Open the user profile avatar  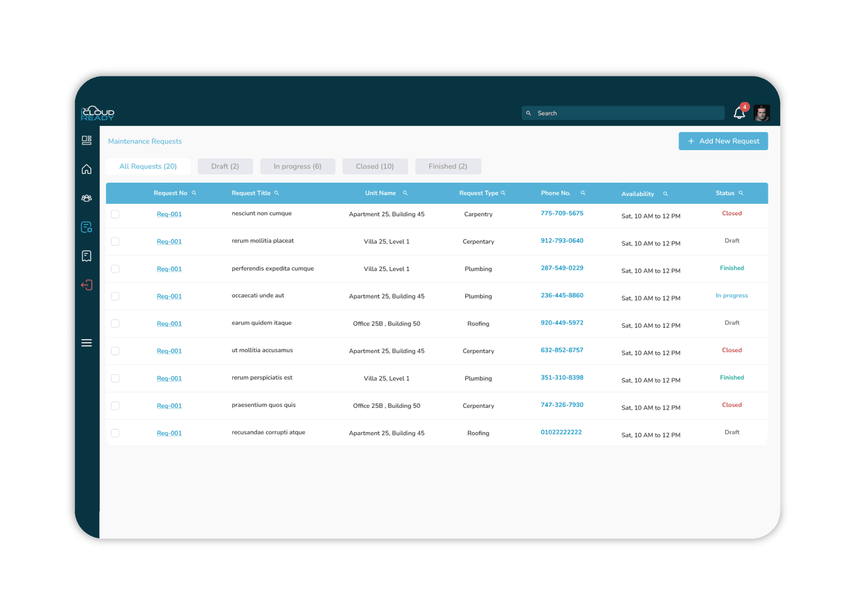pos(761,113)
